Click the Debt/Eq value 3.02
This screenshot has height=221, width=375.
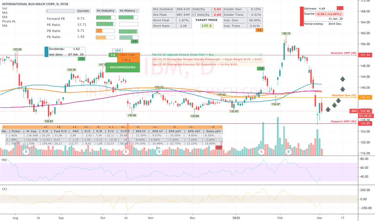[x=217, y=9]
